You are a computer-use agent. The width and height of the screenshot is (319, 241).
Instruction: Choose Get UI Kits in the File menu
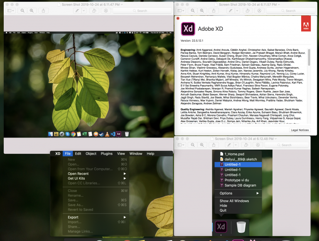pyautogui.click(x=96, y=178)
